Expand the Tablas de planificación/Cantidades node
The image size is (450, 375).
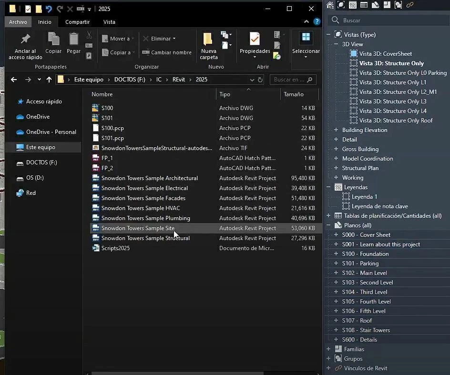click(328, 215)
